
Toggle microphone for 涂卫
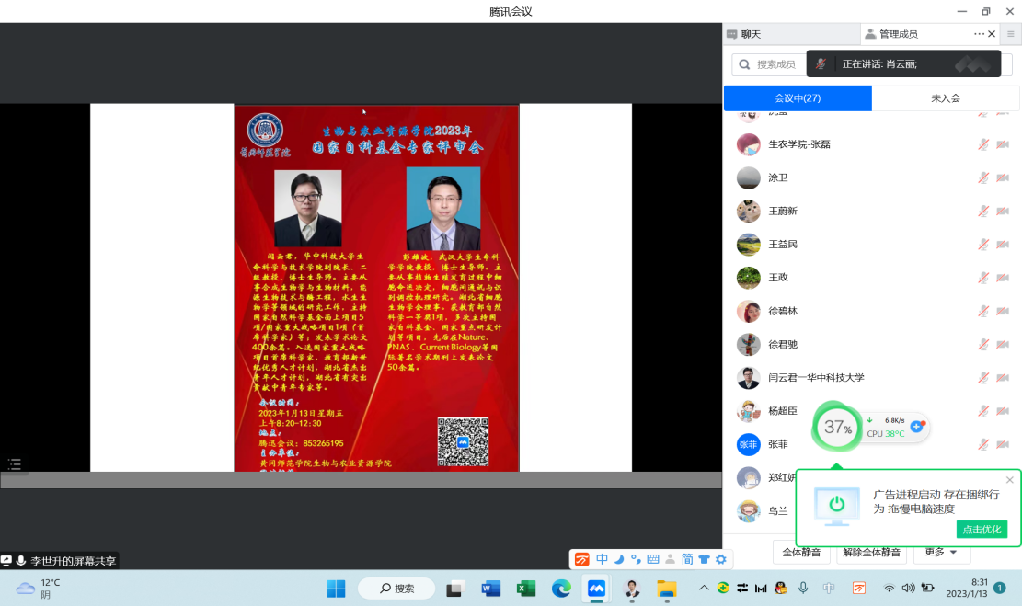[983, 177]
